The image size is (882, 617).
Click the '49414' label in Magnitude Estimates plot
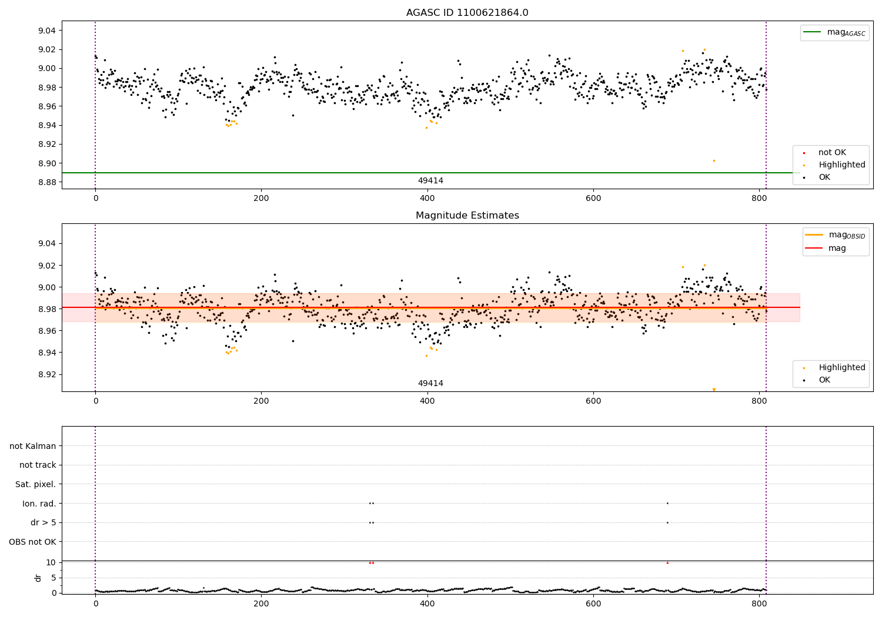coord(430,384)
